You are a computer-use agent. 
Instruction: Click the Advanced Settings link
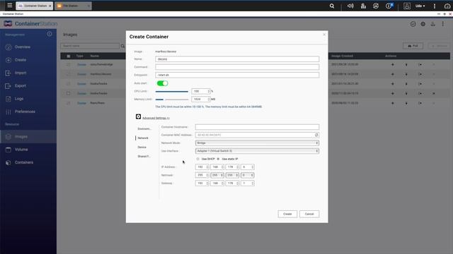(x=156, y=118)
